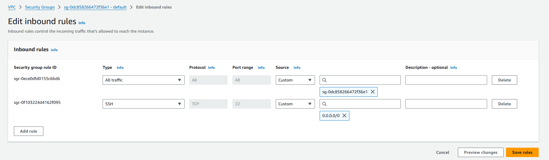The image size is (549, 160).
Task: Click the rule ID sgr-0ece0dfd0155c66d6
Action: 37,79
